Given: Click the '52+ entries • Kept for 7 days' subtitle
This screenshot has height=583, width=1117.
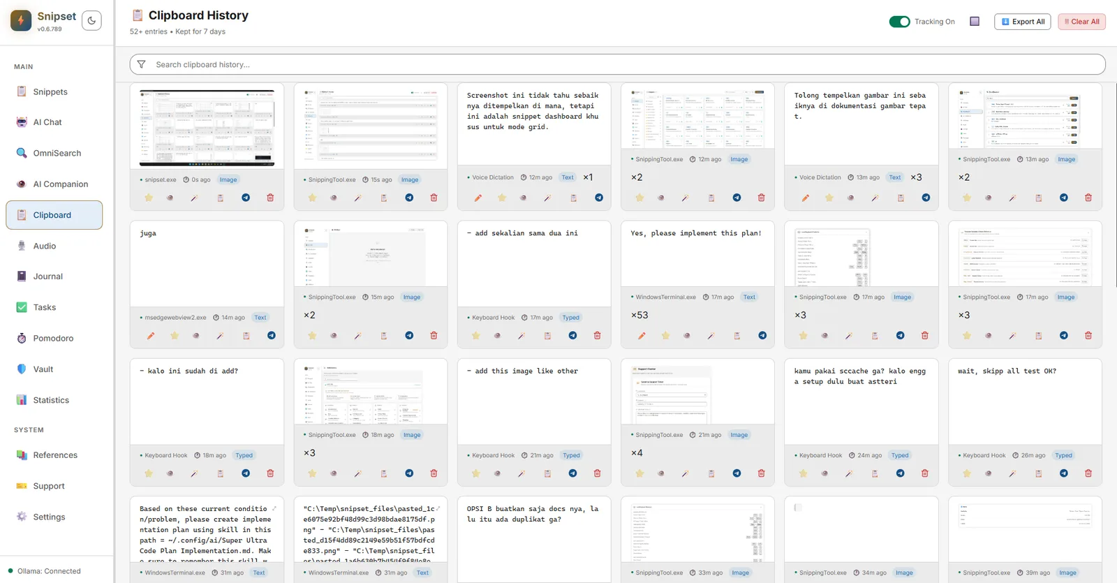Looking at the screenshot, I should click(177, 31).
